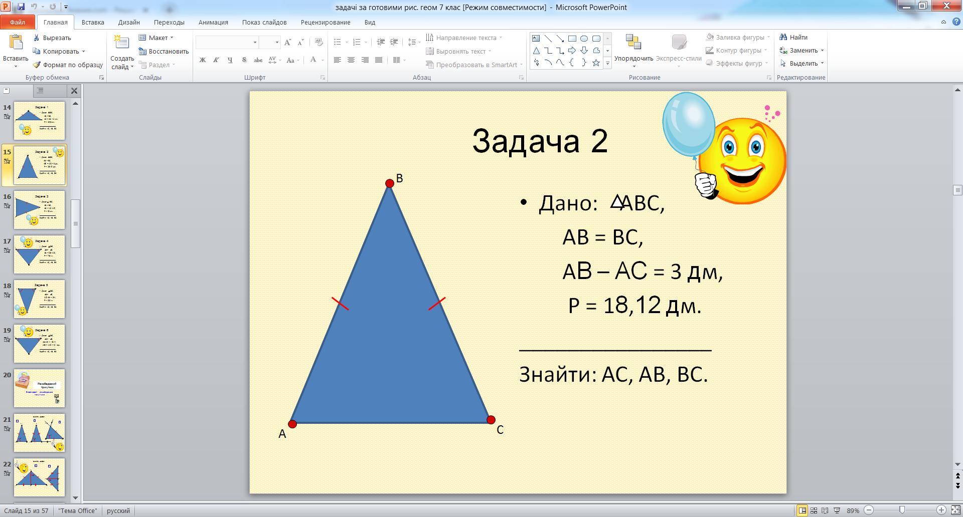This screenshot has height=517, width=963.
Task: Apply italic formatting with the К button
Action: 216,60
